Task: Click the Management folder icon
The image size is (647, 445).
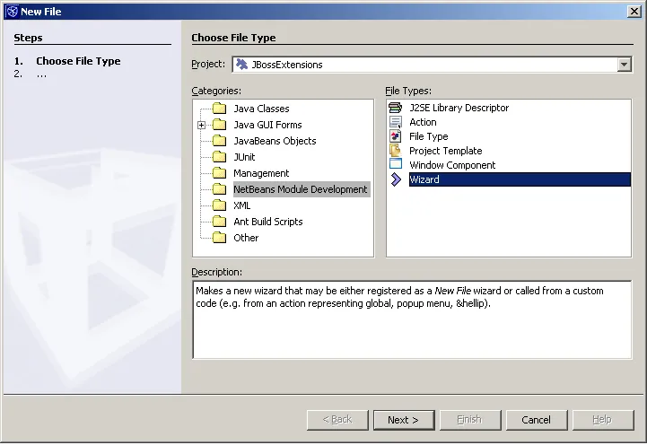Action: [219, 173]
